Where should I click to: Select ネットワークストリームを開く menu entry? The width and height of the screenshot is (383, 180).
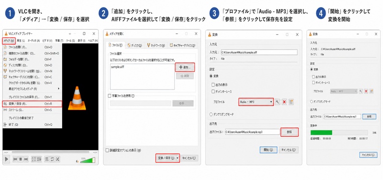pos(32,71)
